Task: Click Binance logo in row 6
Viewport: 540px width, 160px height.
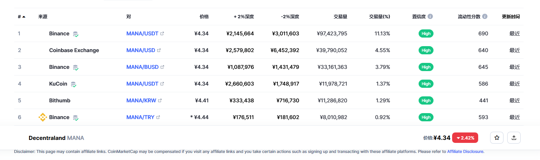Action: coord(42,117)
